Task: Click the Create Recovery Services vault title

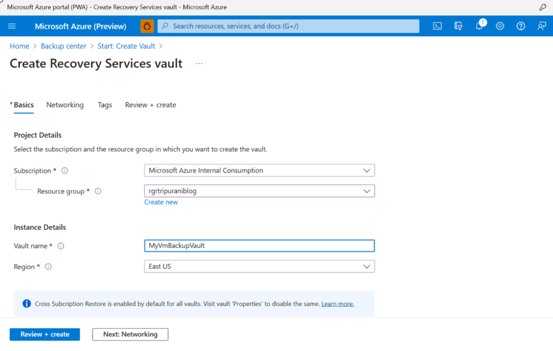Action: click(96, 64)
